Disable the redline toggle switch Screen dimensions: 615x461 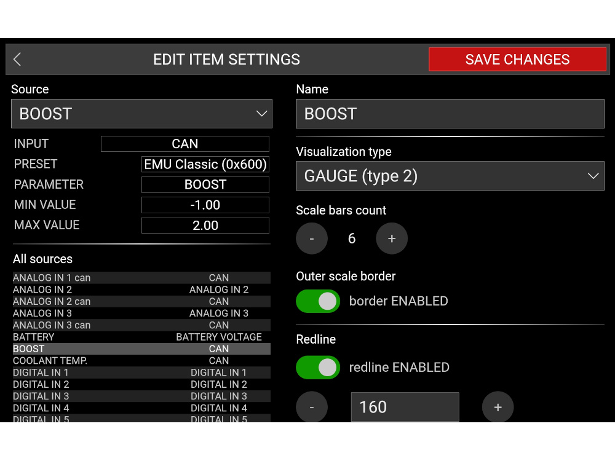point(318,368)
